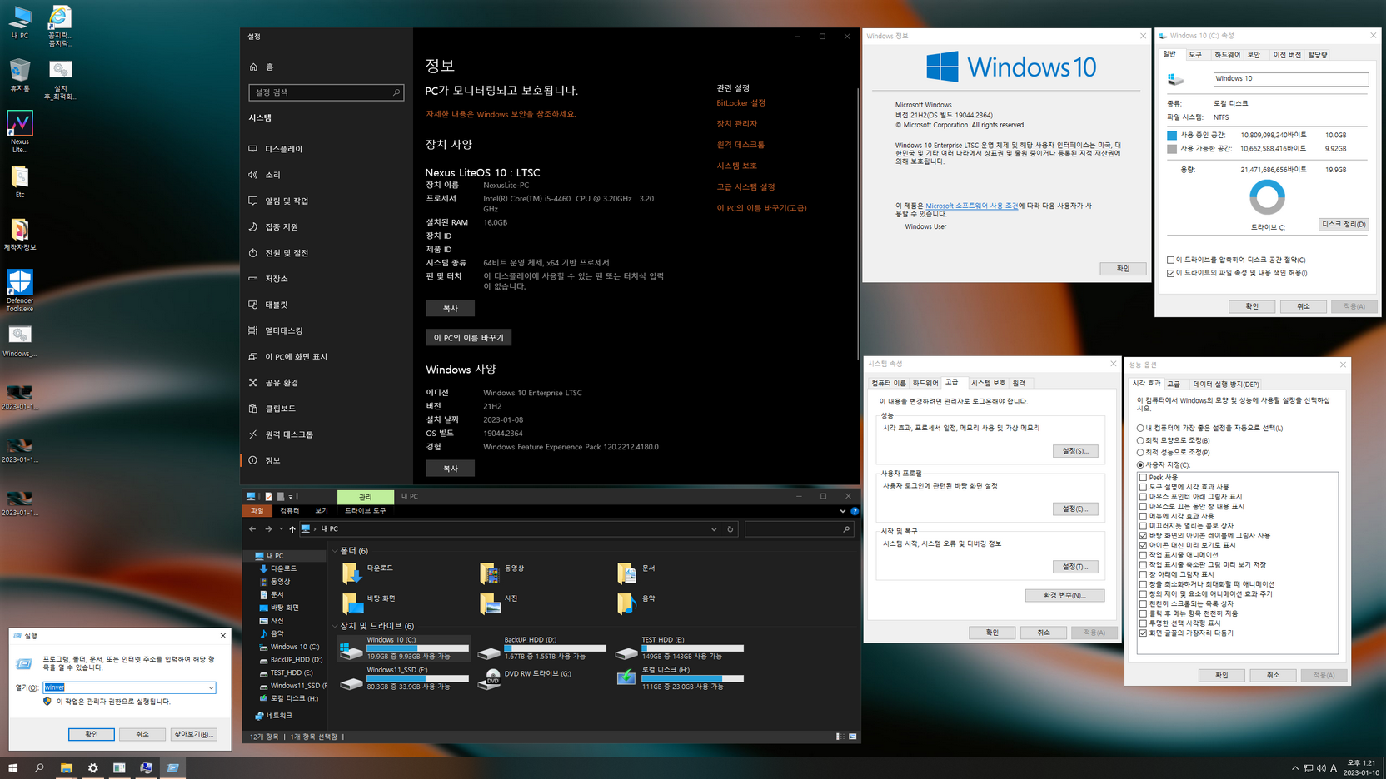Open the Defender Tools.exe desktop icon
Image resolution: width=1386 pixels, height=779 pixels.
[x=20, y=290]
